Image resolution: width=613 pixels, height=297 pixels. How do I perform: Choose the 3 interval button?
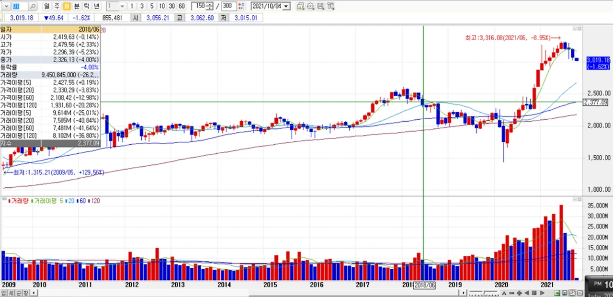[x=142, y=6]
